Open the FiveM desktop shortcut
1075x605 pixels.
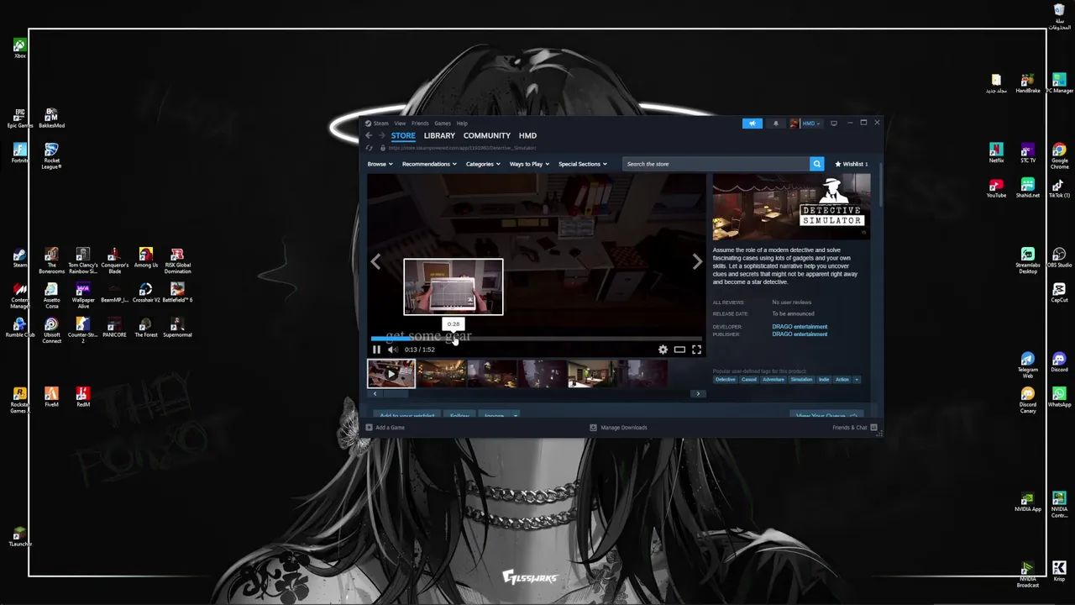51,397
